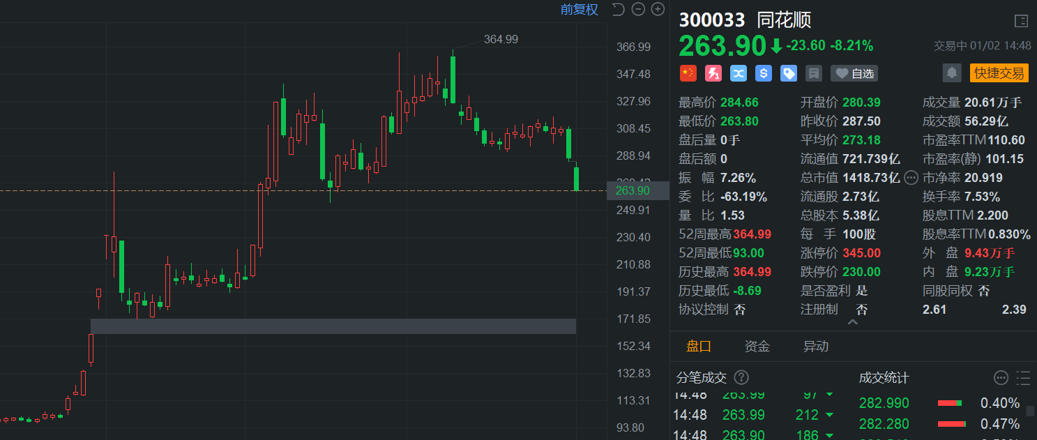Click the 分笔成交 section heading
This screenshot has width=1037, height=440.
(702, 378)
